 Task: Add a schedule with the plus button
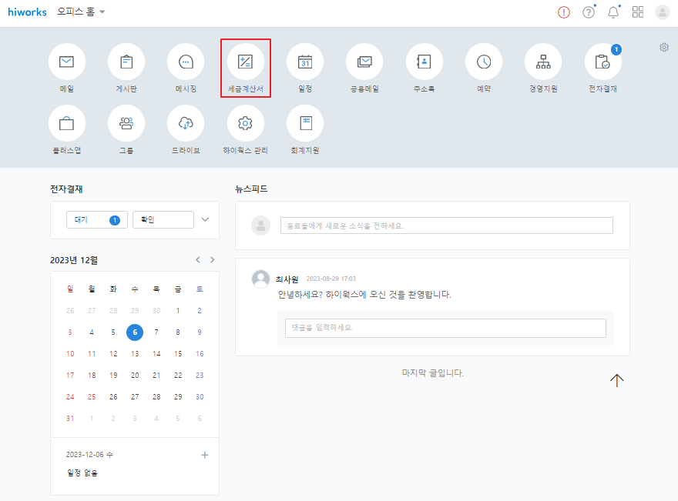(205, 455)
